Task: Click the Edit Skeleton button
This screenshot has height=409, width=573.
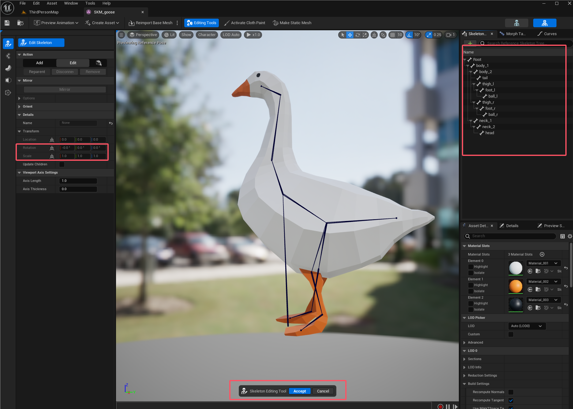Action: [x=41, y=43]
